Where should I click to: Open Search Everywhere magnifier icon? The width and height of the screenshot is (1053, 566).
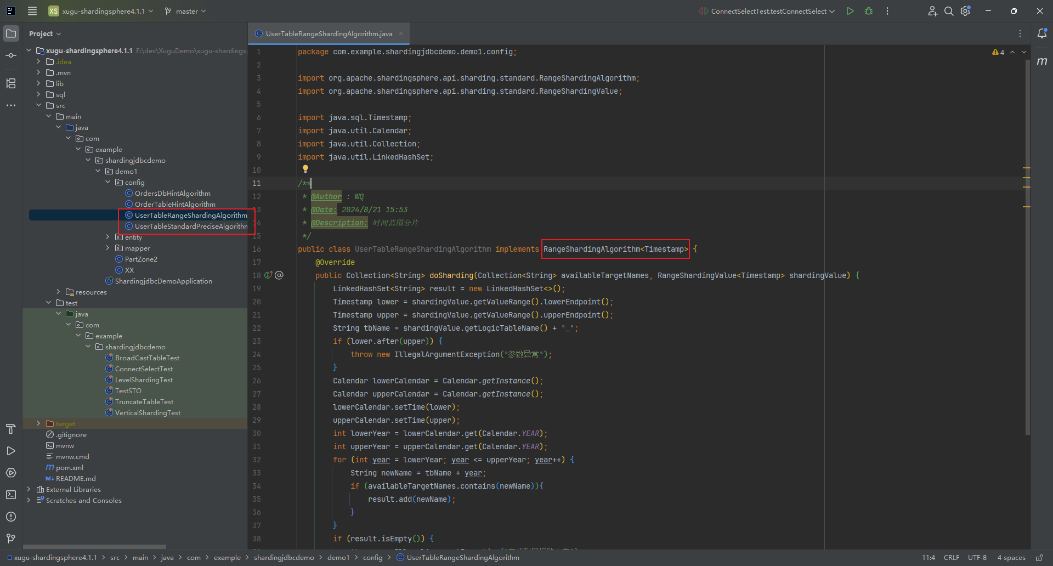pyautogui.click(x=949, y=11)
